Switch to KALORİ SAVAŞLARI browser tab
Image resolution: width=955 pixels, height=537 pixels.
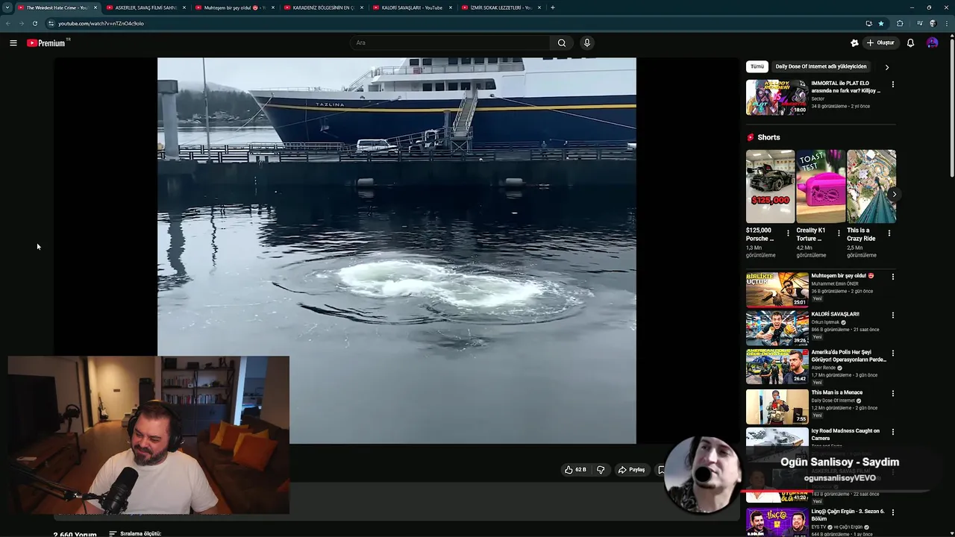point(413,7)
